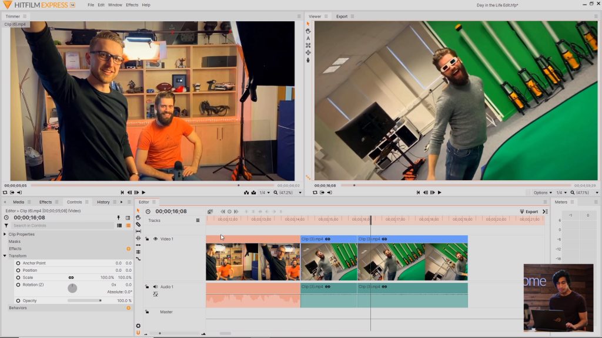Click the Make composite shot icon in Editor
Viewport: 602px width, 338px height.
210,211
